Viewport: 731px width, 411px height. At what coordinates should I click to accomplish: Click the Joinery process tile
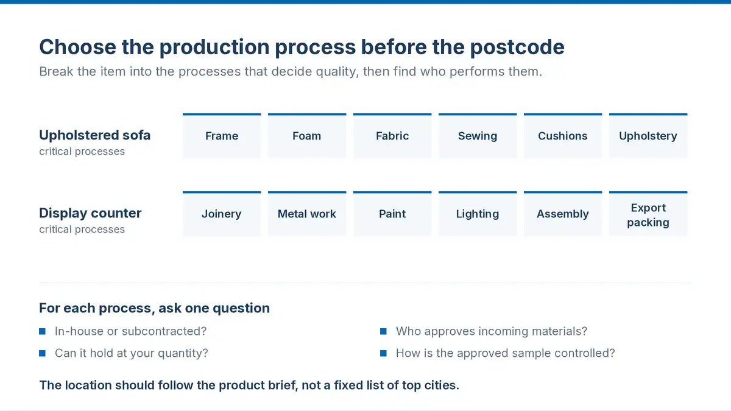pyautogui.click(x=222, y=214)
